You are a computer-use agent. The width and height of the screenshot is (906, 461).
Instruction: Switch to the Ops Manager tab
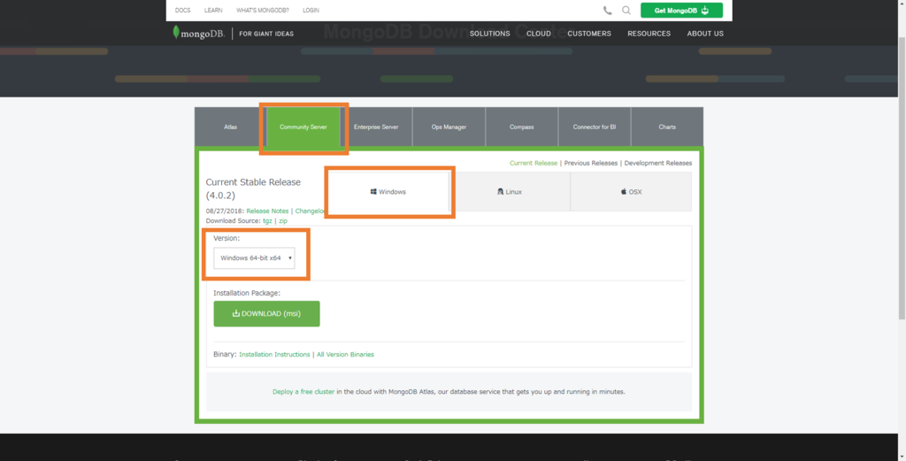(x=449, y=127)
